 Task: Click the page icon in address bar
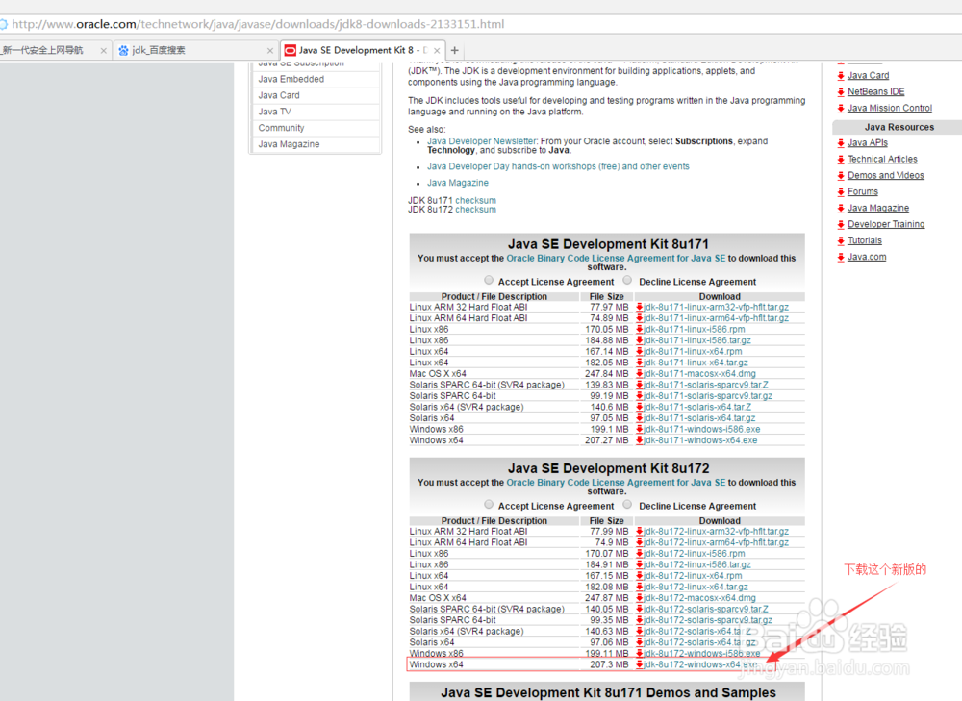point(3,24)
